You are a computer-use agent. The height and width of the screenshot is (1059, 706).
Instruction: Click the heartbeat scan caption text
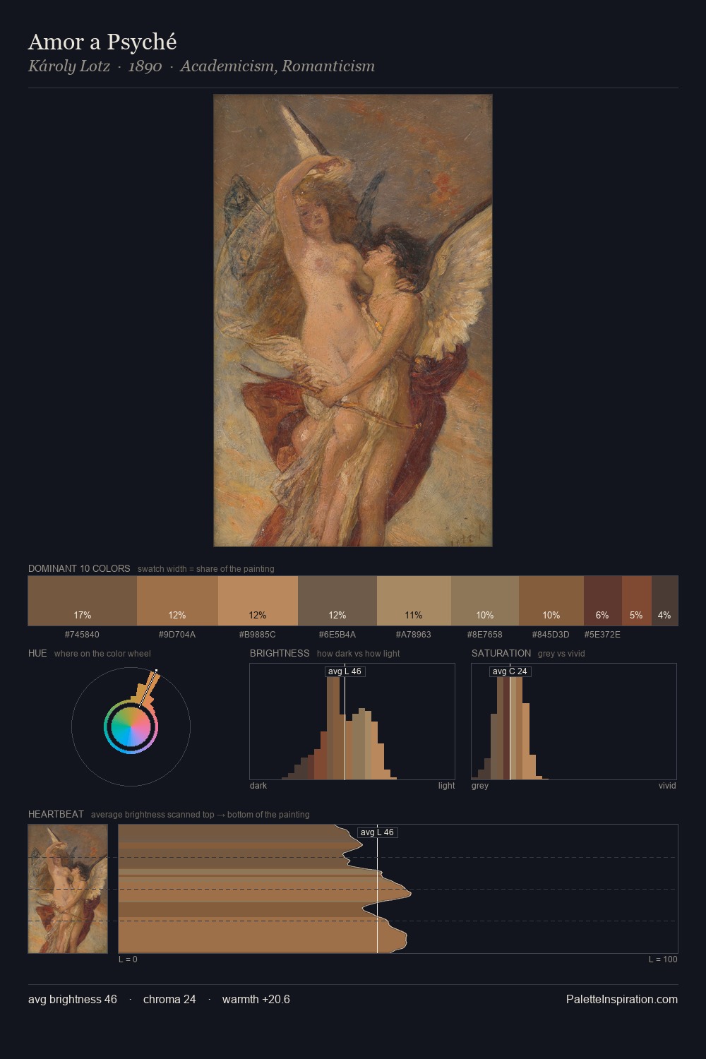click(x=201, y=815)
